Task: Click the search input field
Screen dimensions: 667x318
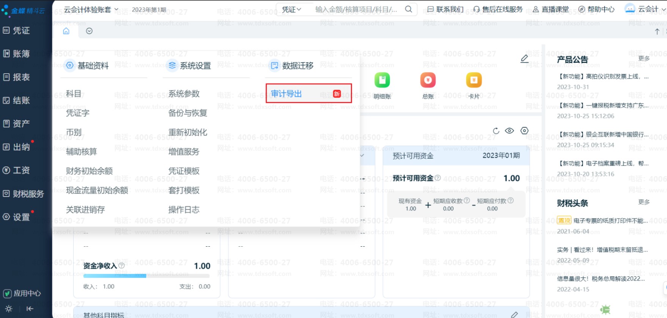Action: [356, 9]
